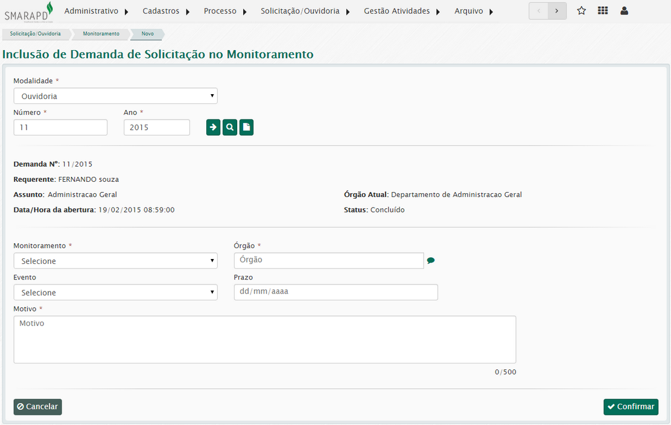Click the document icon beside search
This screenshot has height=425, width=671.
(x=246, y=127)
